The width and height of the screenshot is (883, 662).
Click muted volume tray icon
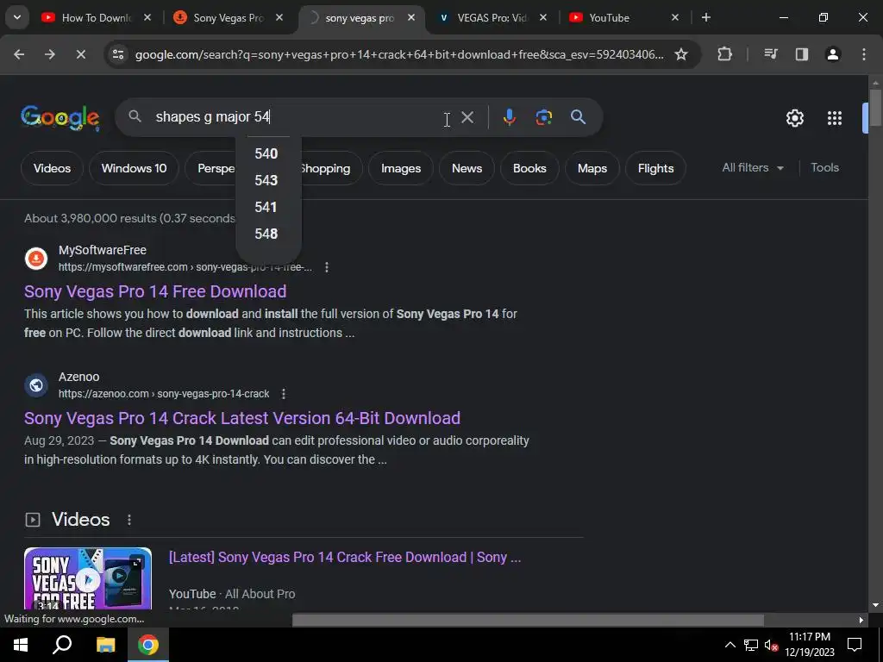pyautogui.click(x=771, y=645)
